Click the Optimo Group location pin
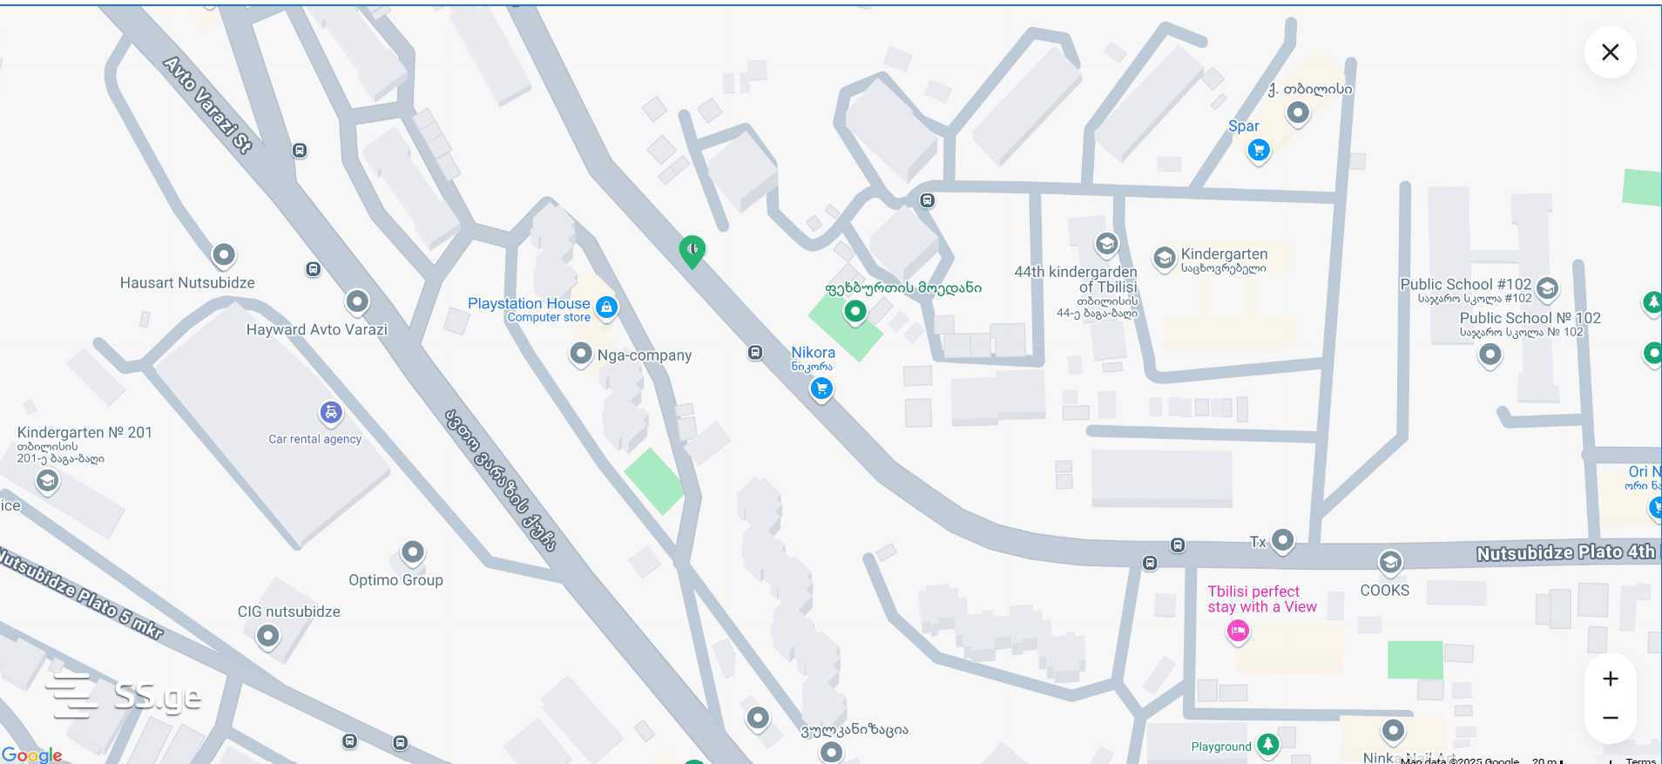The image size is (1662, 764). coord(413,552)
